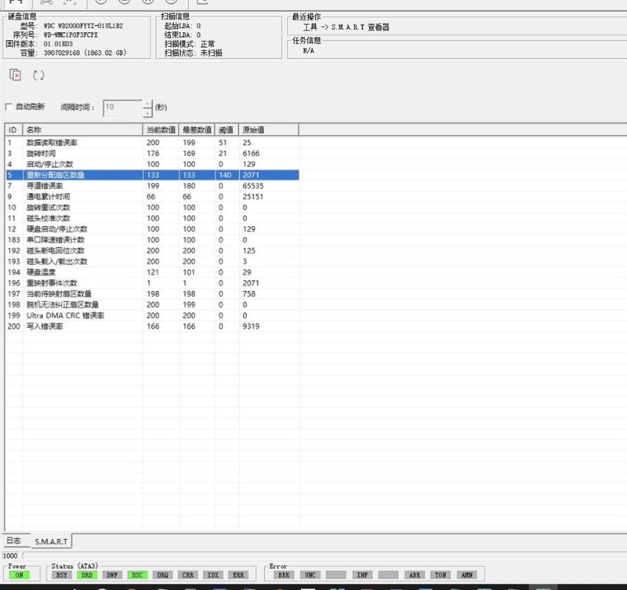This screenshot has width=627, height=590.
Task: Enable the 自动刷新 checkbox
Action: coord(9,107)
